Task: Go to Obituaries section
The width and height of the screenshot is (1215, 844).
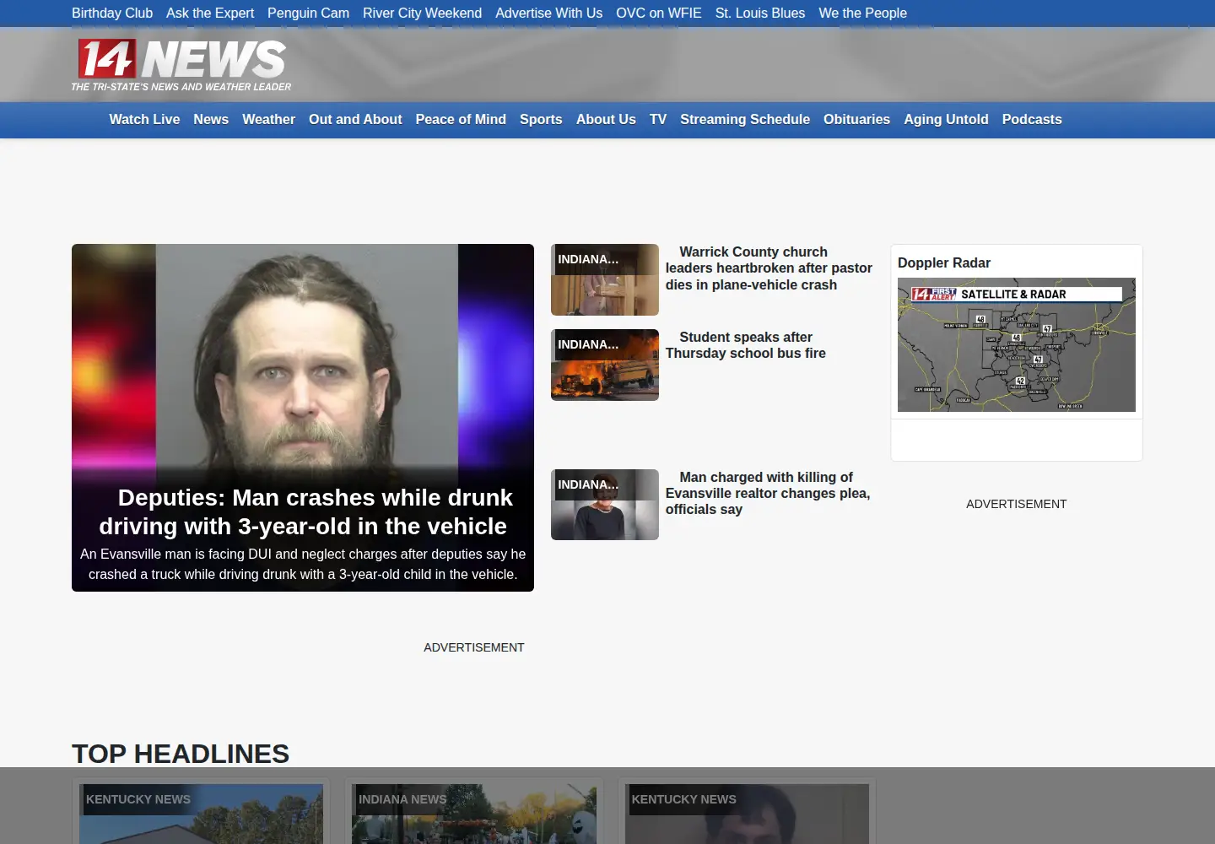Action: pos(856,120)
